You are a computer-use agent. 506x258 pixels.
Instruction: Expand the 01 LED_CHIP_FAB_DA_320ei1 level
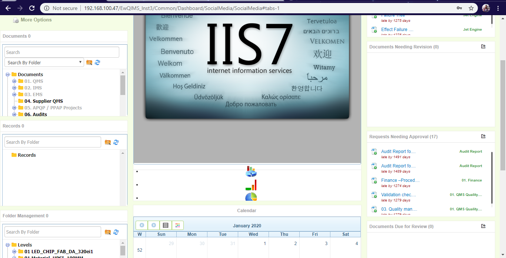(14, 251)
